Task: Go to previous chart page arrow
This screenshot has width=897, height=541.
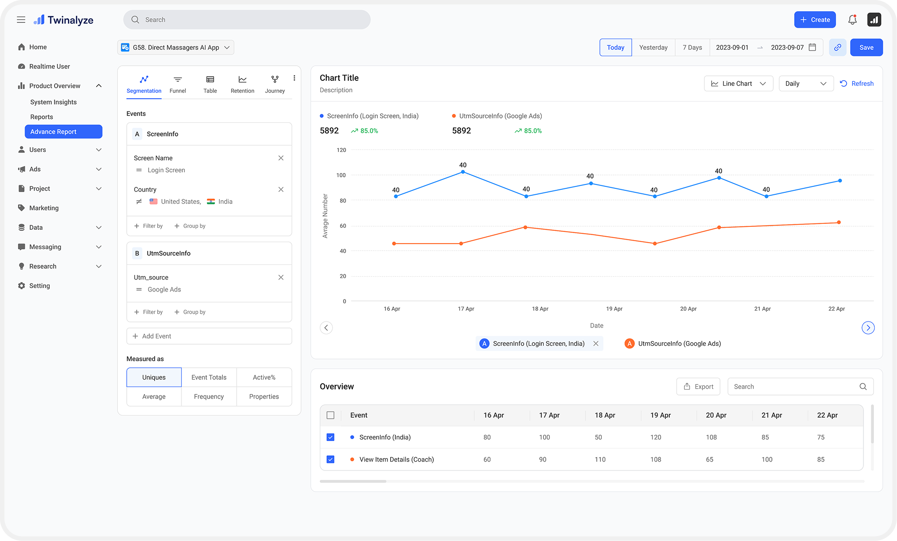Action: coord(326,327)
